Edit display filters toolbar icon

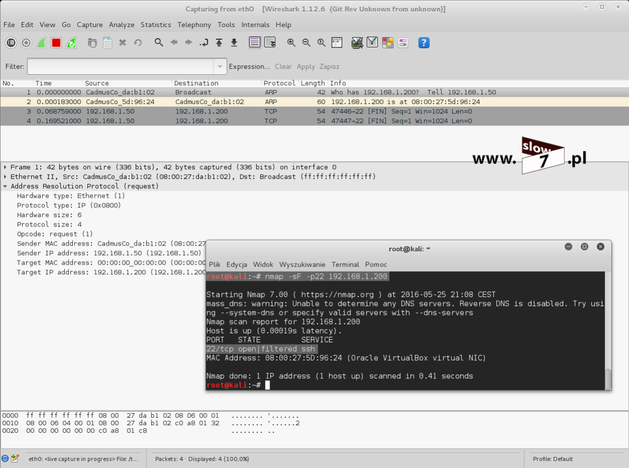(x=372, y=43)
